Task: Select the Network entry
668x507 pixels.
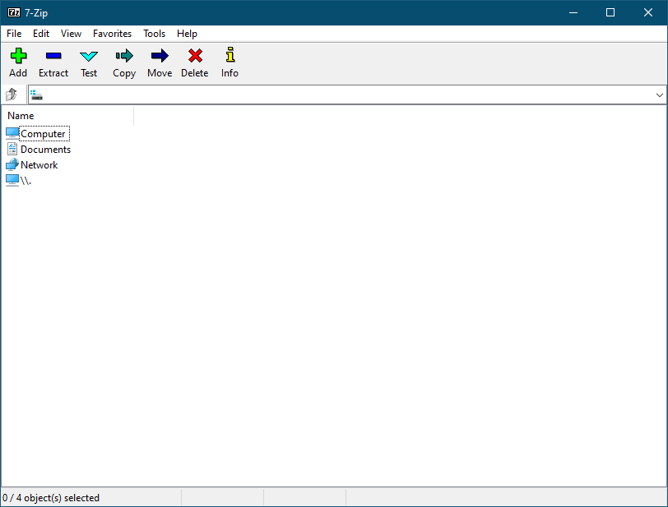Action: [39, 164]
